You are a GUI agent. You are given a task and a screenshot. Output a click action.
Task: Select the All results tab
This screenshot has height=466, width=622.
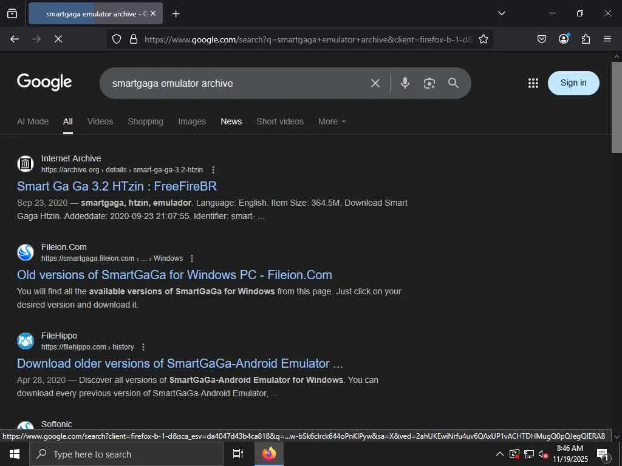[x=68, y=121]
